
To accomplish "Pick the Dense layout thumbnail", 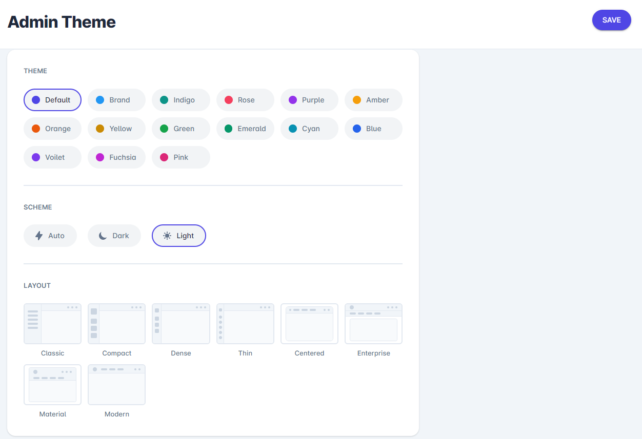I will (181, 324).
